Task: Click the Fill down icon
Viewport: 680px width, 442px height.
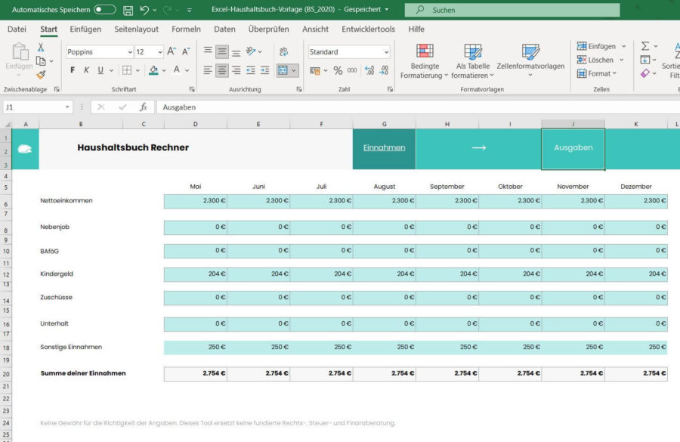Action: tap(645, 60)
